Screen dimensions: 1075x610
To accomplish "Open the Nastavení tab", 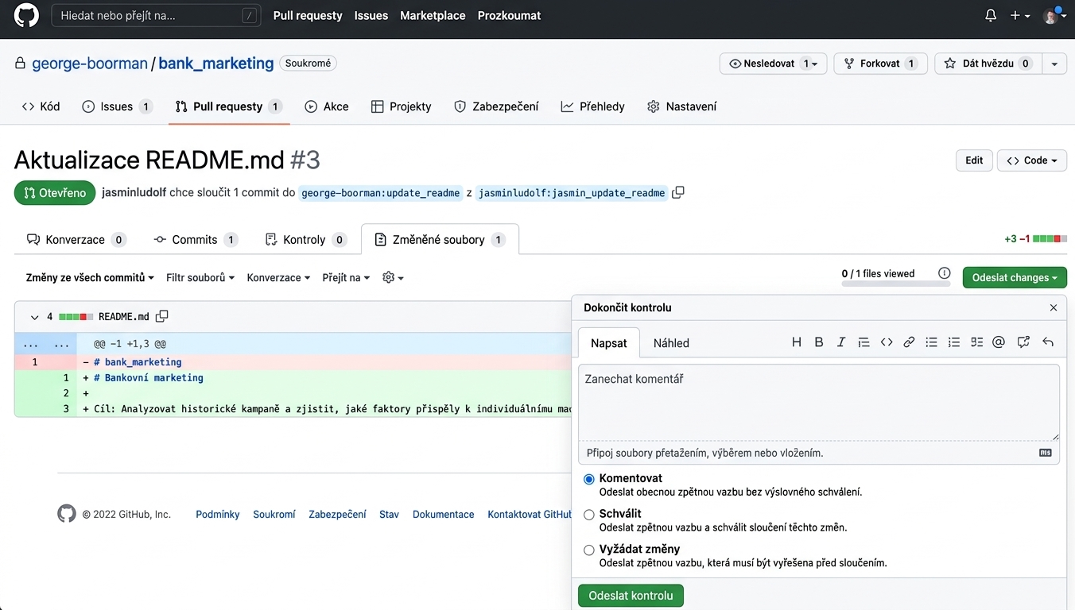I will (x=682, y=106).
